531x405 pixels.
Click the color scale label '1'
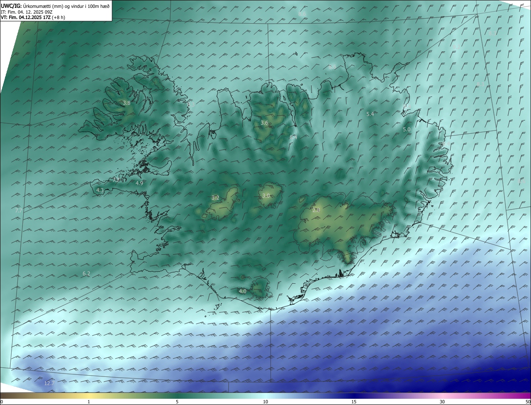click(89, 402)
